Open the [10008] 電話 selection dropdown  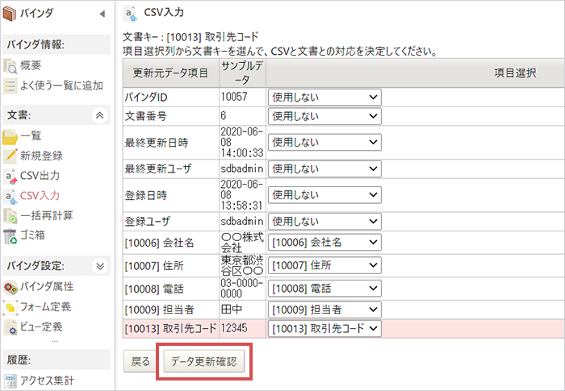tap(324, 289)
